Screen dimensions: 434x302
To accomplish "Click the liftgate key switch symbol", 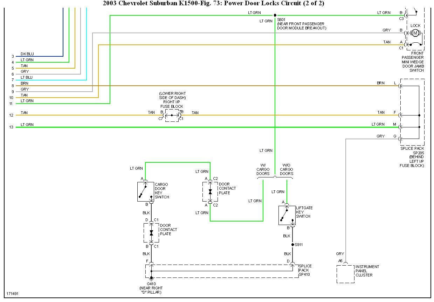I will click(x=287, y=215).
